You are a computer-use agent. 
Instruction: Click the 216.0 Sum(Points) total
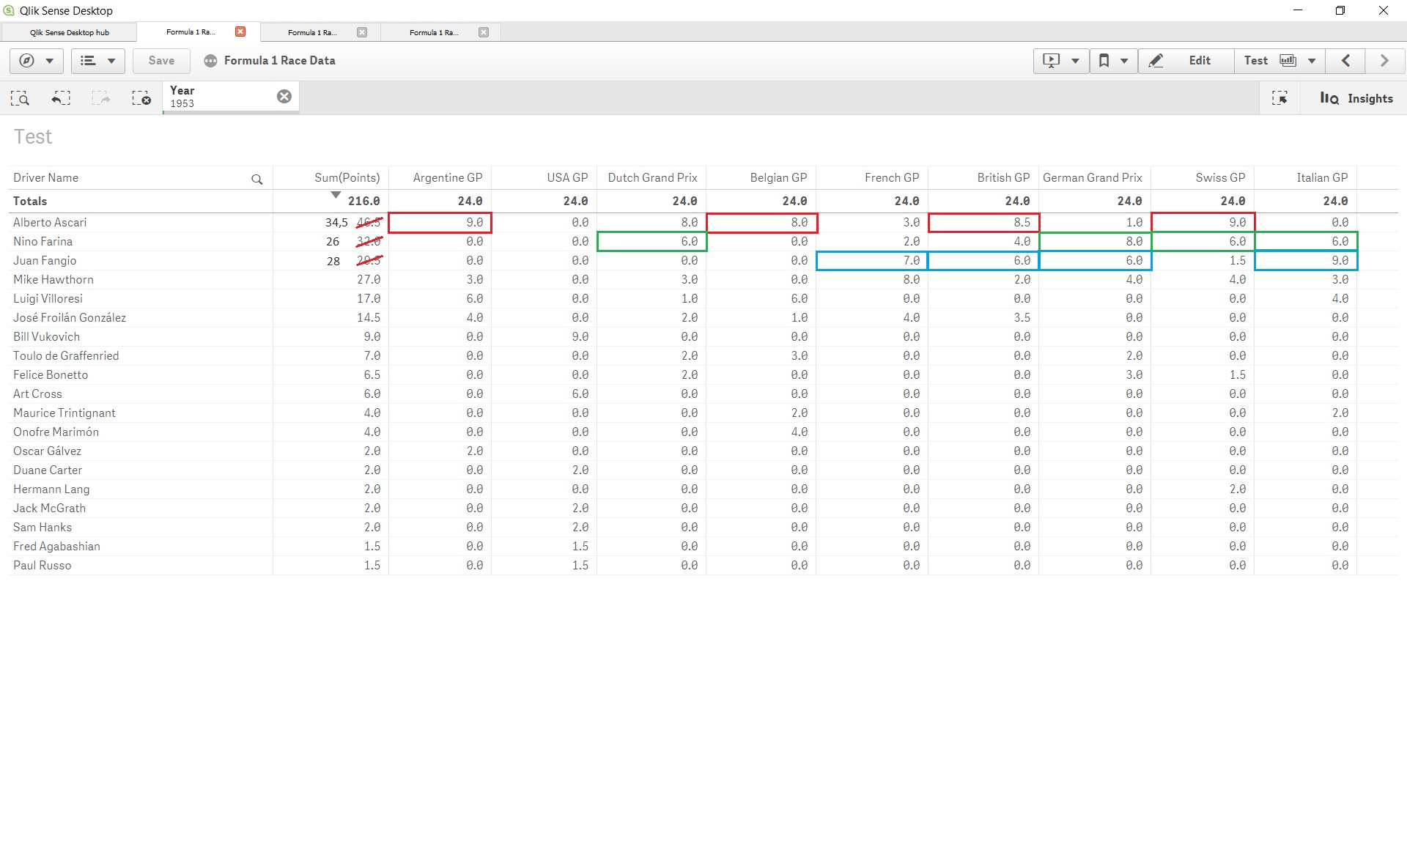(363, 202)
